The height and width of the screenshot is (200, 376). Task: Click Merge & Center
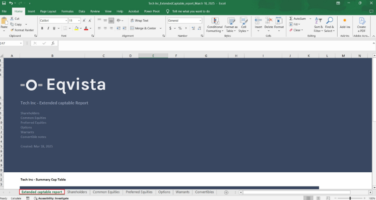pyautogui.click(x=144, y=28)
